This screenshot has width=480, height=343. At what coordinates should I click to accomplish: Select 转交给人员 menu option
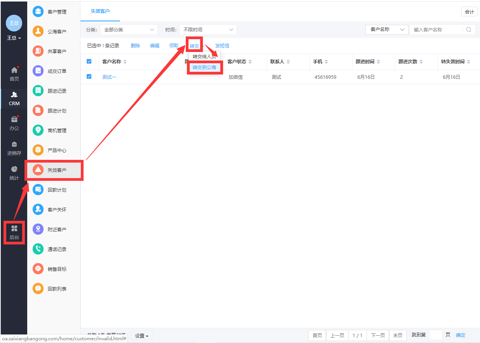click(204, 57)
